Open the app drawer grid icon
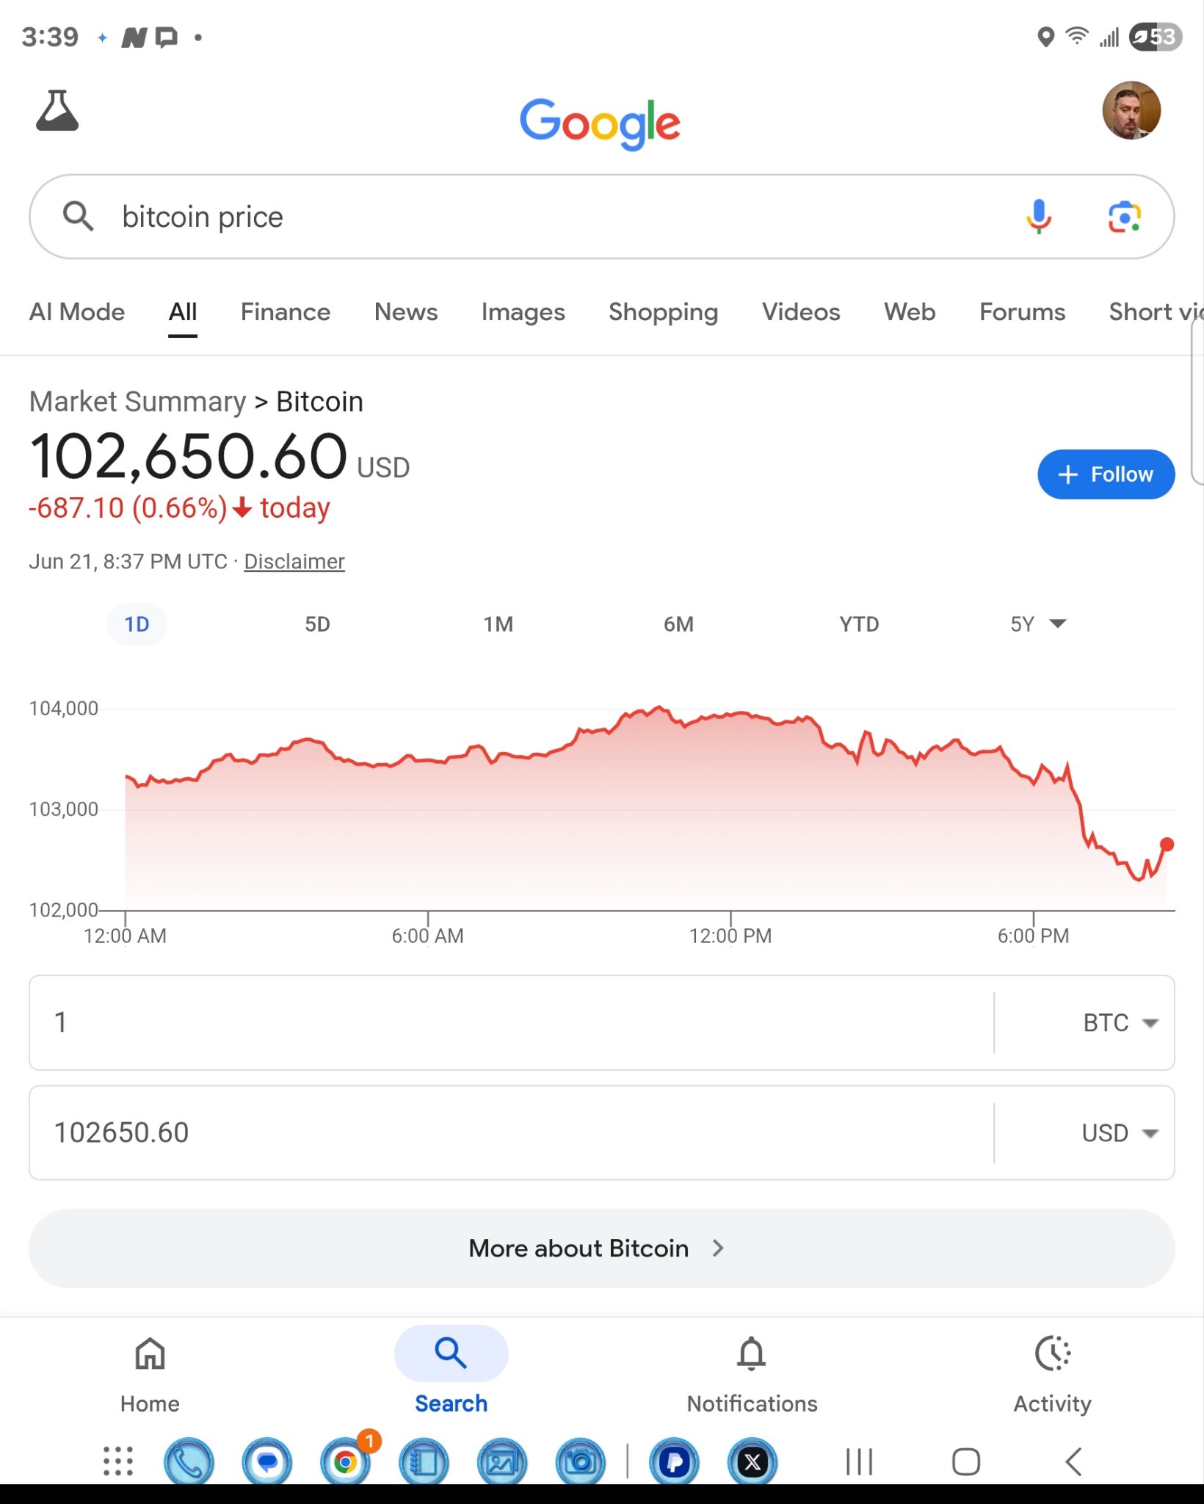This screenshot has height=1504, width=1204. tap(118, 1461)
